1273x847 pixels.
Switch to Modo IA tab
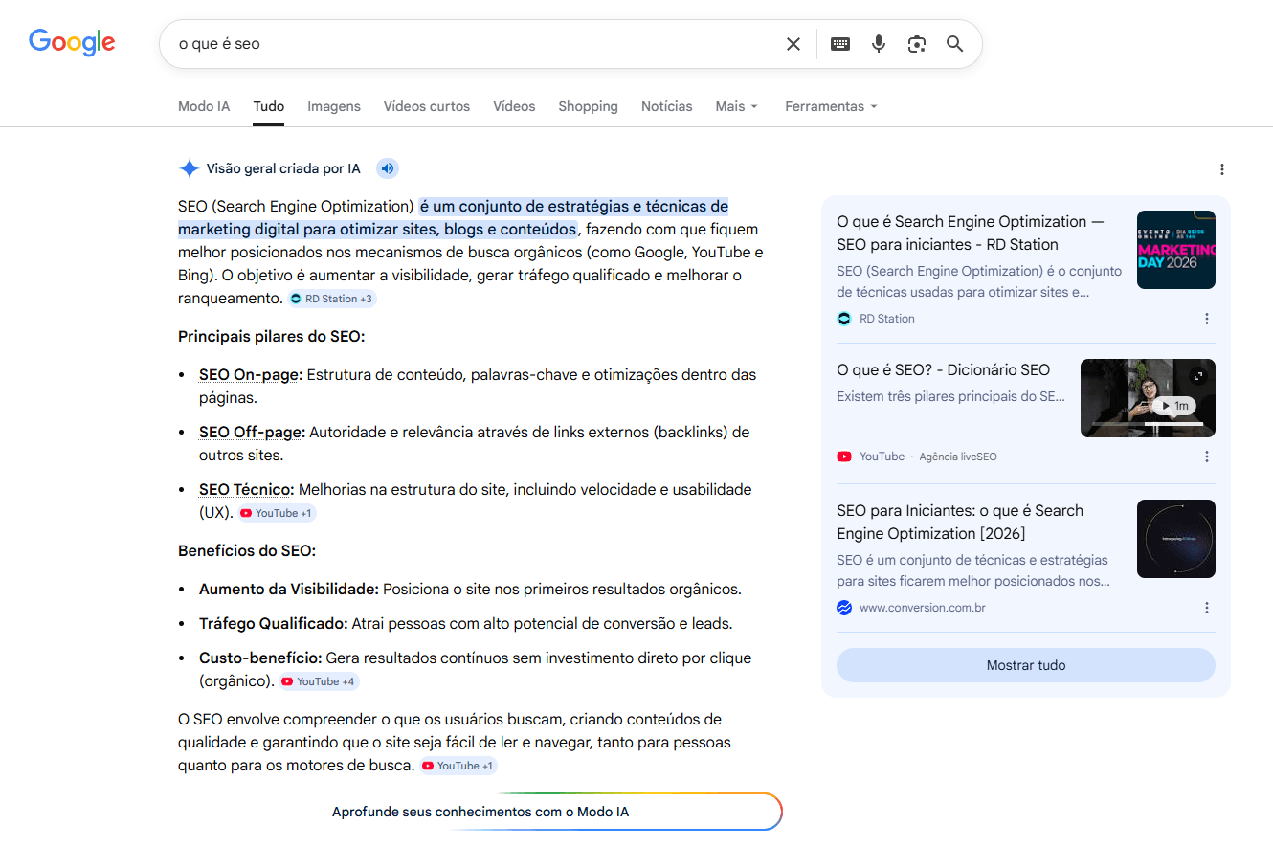pyautogui.click(x=204, y=106)
